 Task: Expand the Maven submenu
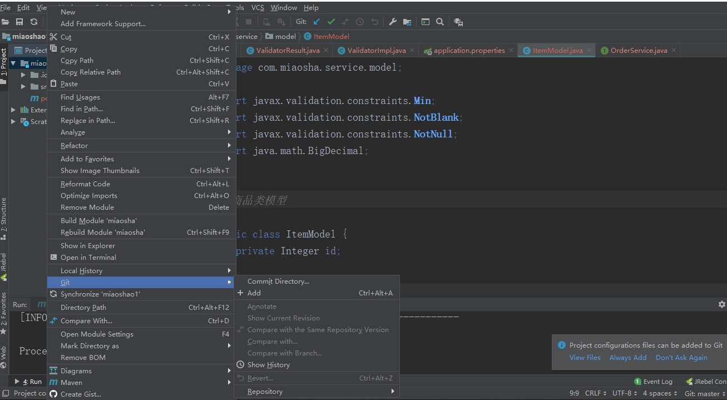click(139, 382)
